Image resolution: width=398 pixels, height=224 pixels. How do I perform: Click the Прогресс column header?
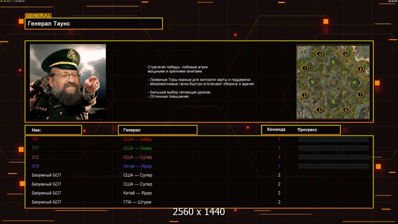point(307,130)
